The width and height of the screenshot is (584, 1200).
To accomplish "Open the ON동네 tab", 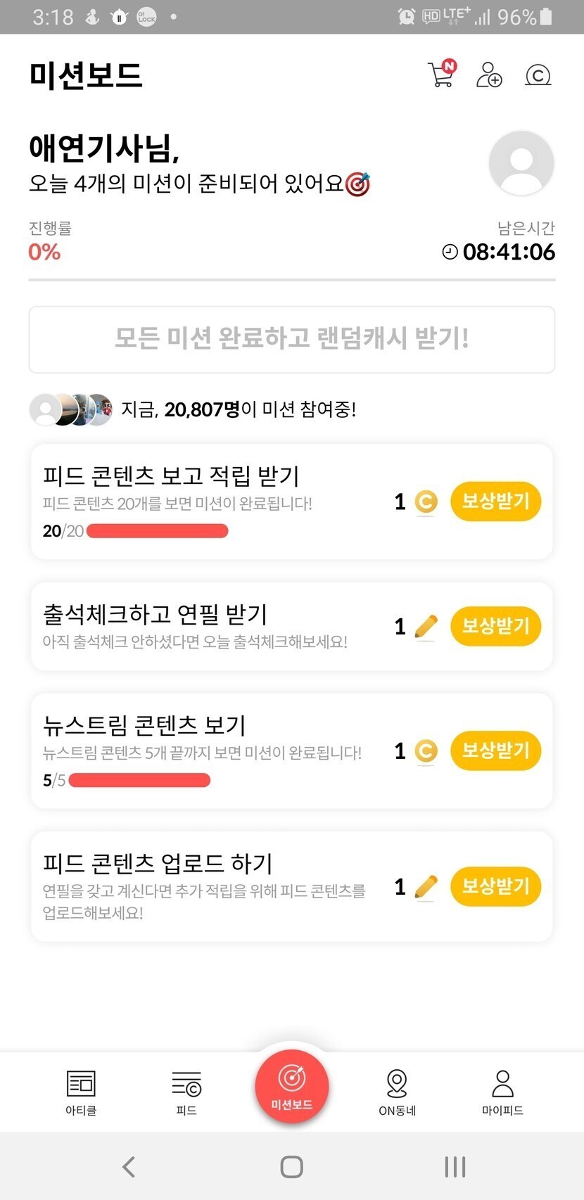I will [x=397, y=1092].
